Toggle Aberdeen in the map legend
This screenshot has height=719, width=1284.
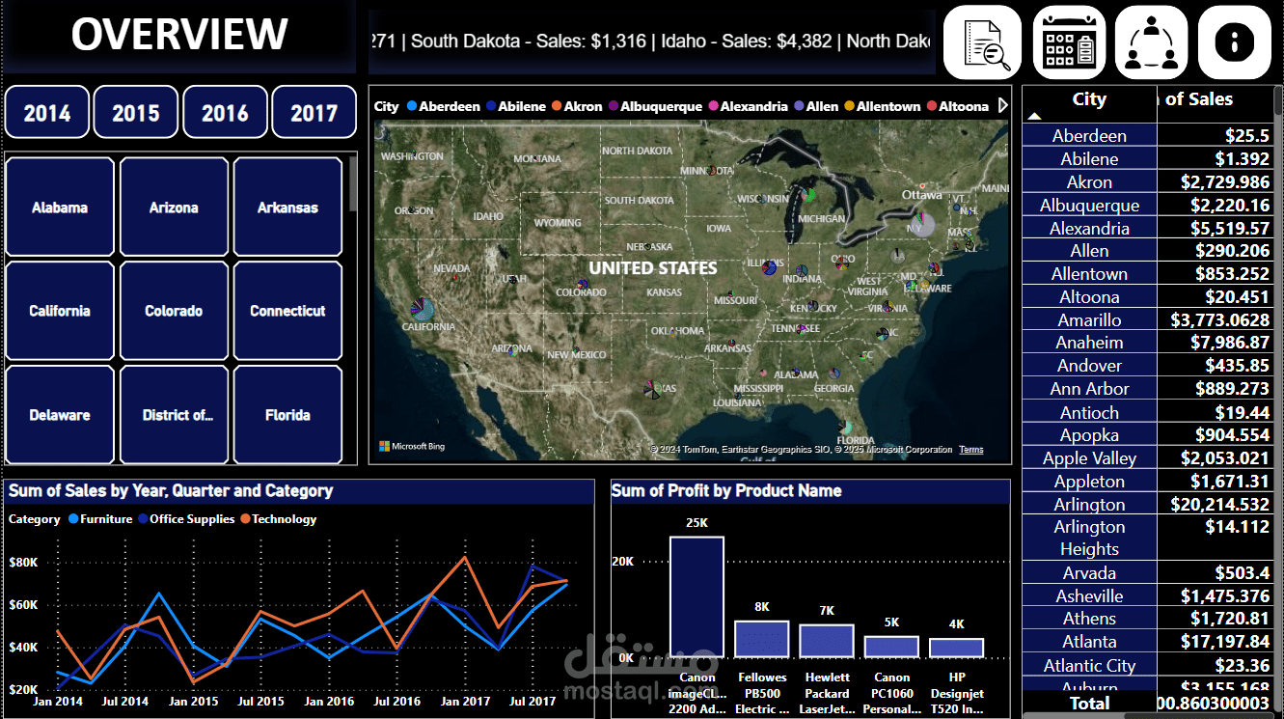(x=444, y=106)
